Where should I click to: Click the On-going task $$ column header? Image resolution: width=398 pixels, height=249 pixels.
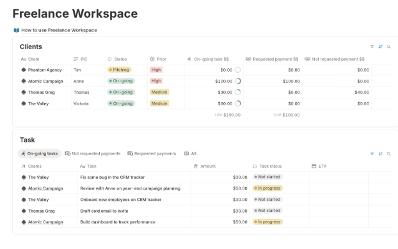pos(208,59)
